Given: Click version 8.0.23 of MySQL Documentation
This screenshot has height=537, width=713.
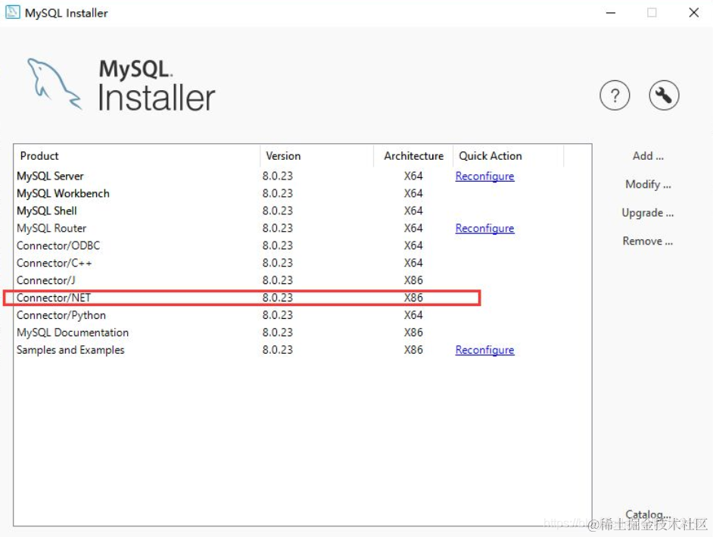Looking at the screenshot, I should (x=277, y=333).
